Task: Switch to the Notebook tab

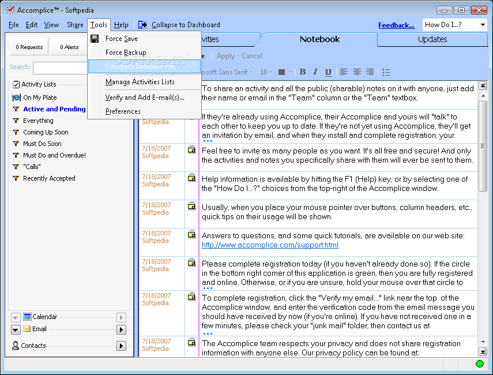Action: point(319,39)
